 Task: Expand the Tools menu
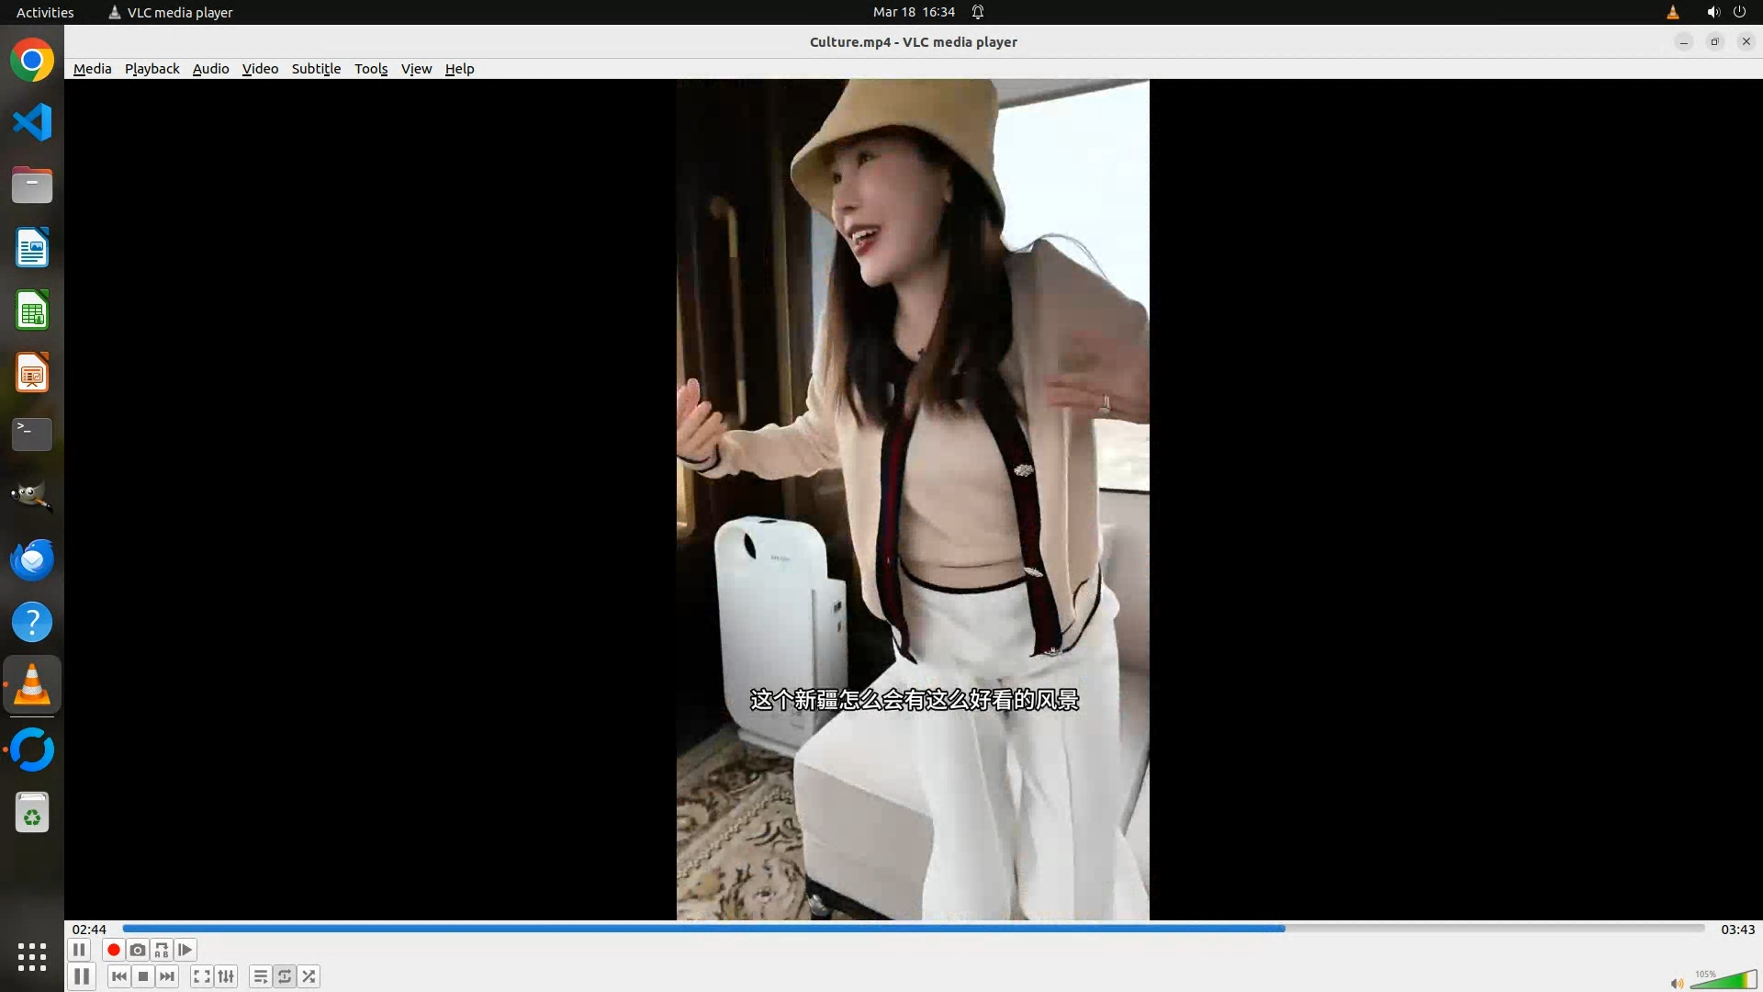pyautogui.click(x=371, y=69)
